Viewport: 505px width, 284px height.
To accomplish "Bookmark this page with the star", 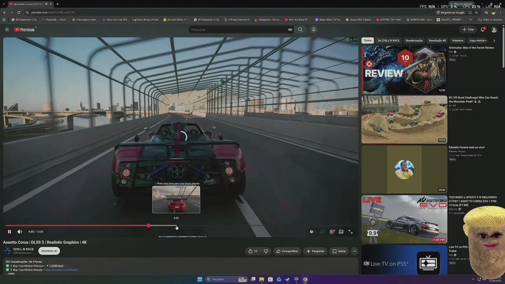I will [476, 12].
